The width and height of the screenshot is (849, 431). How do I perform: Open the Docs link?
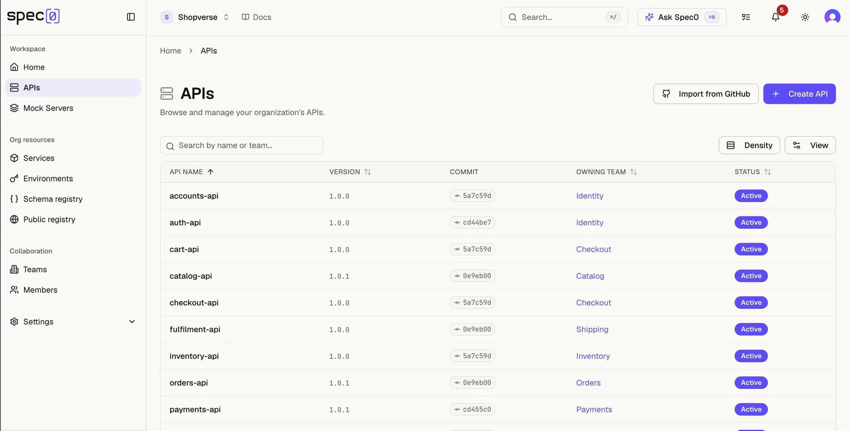pos(256,17)
